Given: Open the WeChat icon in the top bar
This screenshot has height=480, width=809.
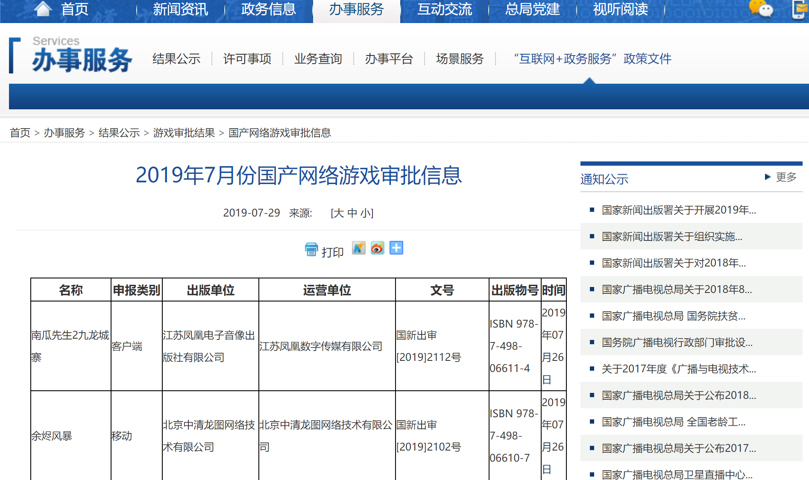Looking at the screenshot, I should [761, 9].
